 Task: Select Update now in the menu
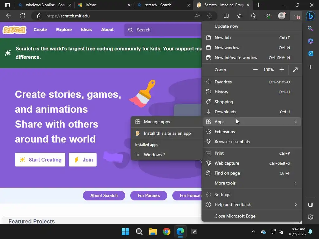pos(252,26)
